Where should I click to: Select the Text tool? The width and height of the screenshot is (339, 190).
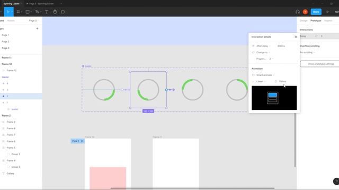click(x=47, y=12)
